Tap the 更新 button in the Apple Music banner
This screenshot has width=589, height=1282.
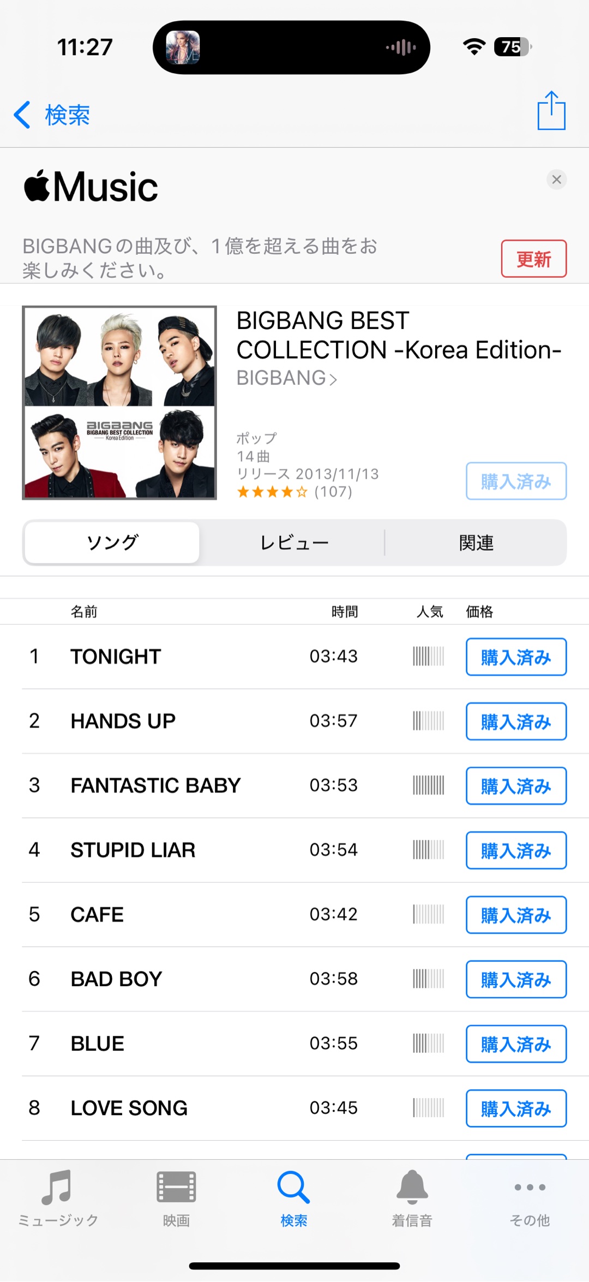coord(534,259)
